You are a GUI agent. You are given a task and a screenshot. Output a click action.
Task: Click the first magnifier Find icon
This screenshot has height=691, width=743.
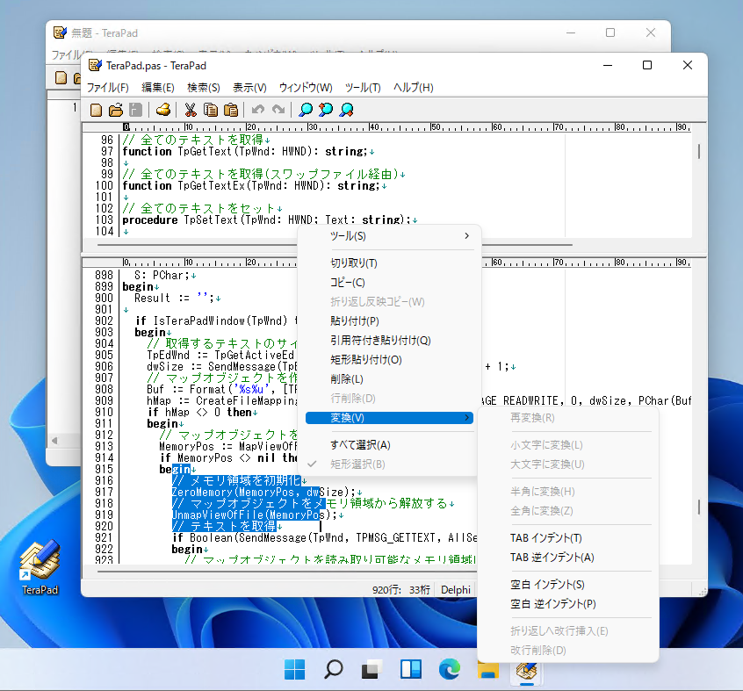pos(306,110)
